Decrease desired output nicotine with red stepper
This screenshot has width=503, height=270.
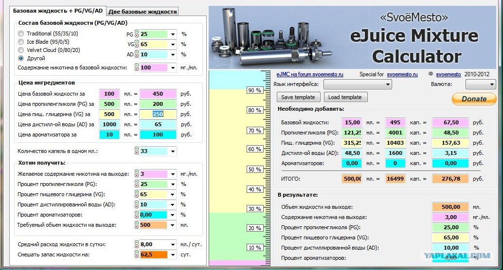[137, 175]
